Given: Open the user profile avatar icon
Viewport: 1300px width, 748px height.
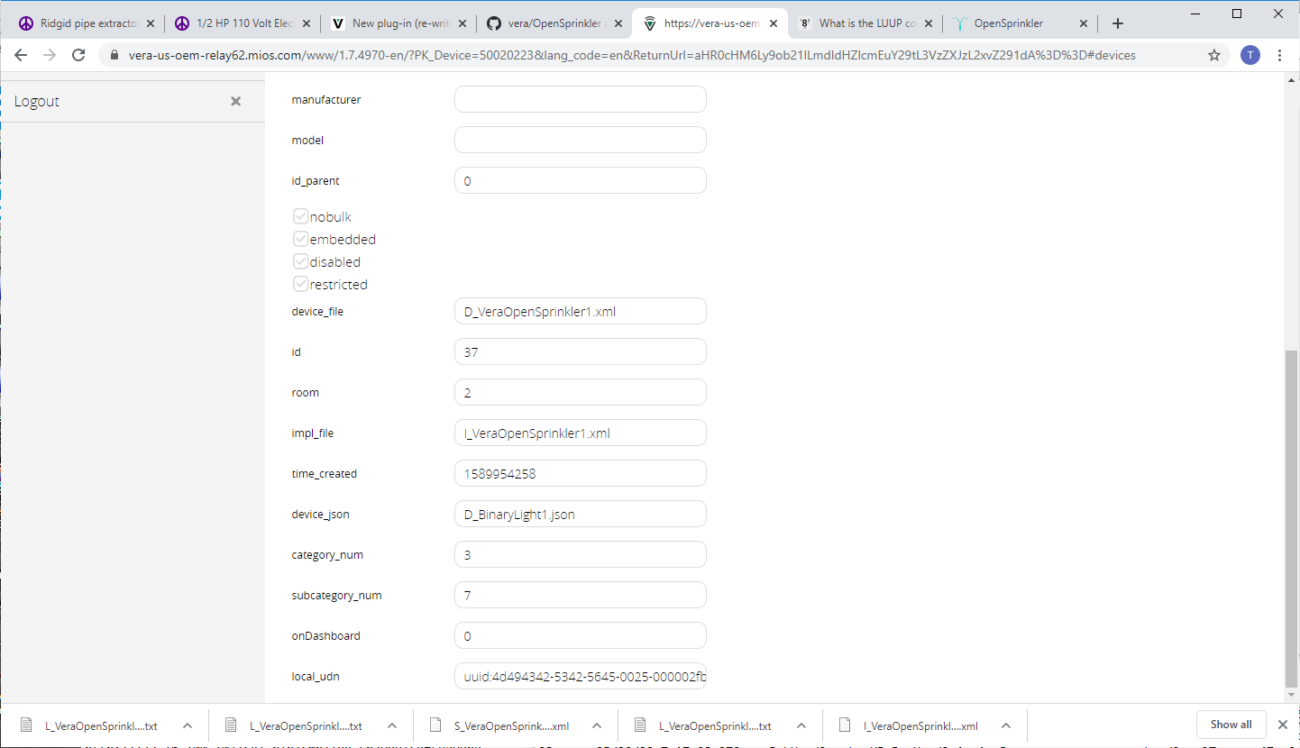Looking at the screenshot, I should click(1250, 55).
